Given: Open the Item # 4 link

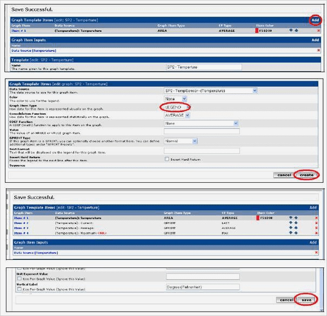Looking at the screenshot, I should point(21,233).
